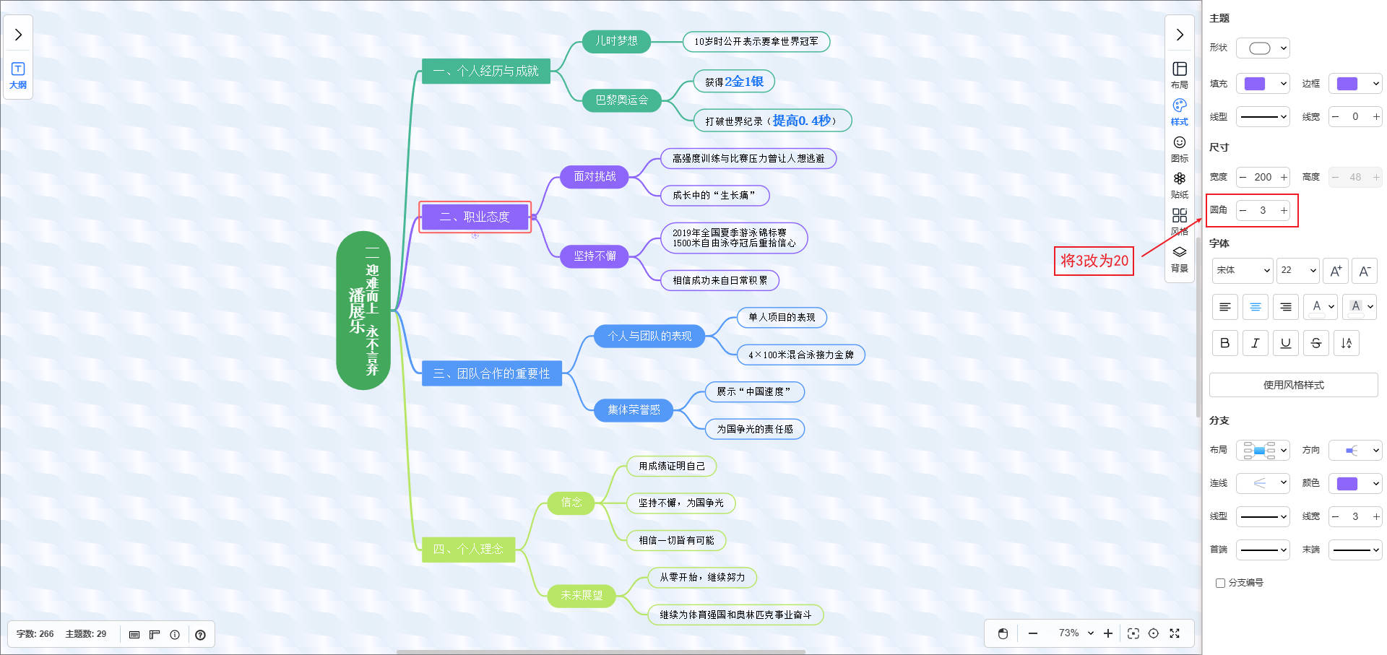
Task: Enable the 分支编号 checkbox
Action: [x=1220, y=583]
